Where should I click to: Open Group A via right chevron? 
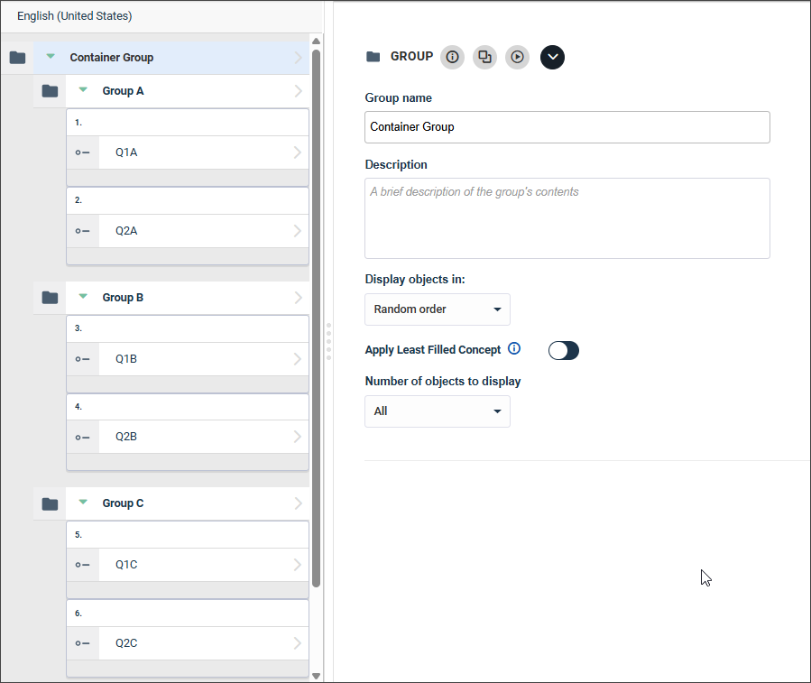[298, 91]
